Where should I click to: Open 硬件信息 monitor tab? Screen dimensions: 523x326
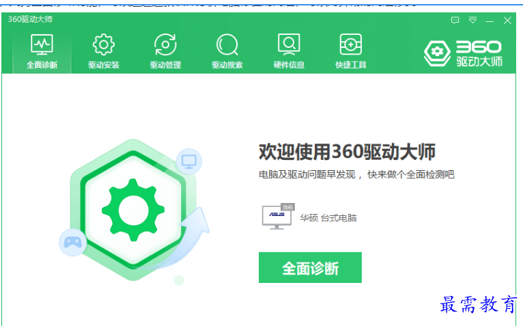[x=289, y=51]
